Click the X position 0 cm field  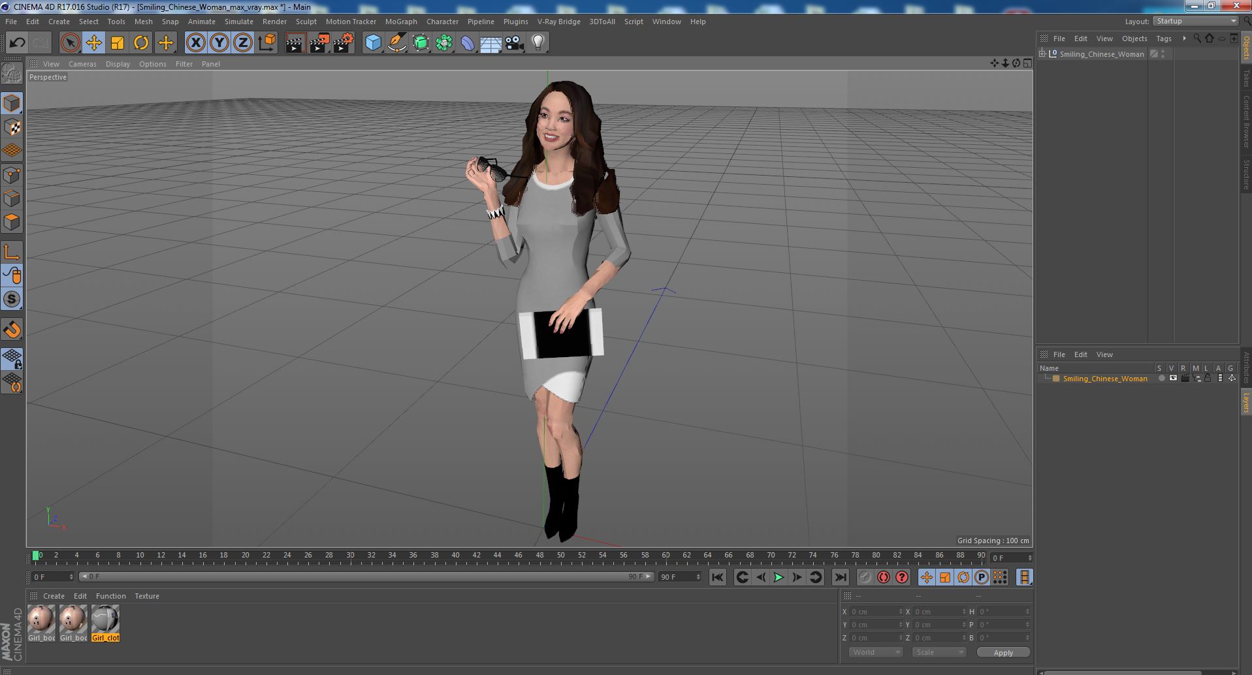pos(875,612)
